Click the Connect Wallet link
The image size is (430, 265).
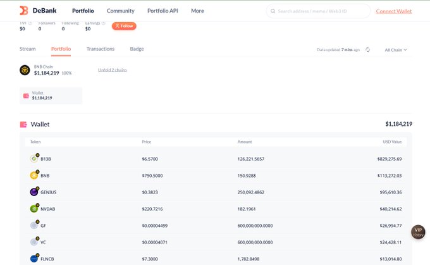coord(394,11)
